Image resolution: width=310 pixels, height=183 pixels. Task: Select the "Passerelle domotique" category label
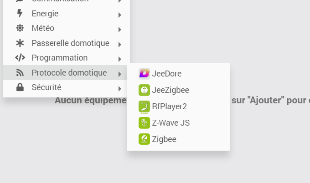pos(71,43)
